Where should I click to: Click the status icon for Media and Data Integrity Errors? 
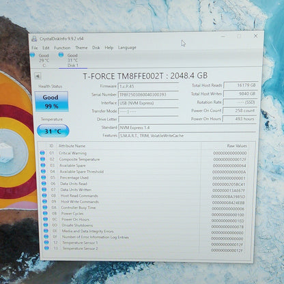46,231
